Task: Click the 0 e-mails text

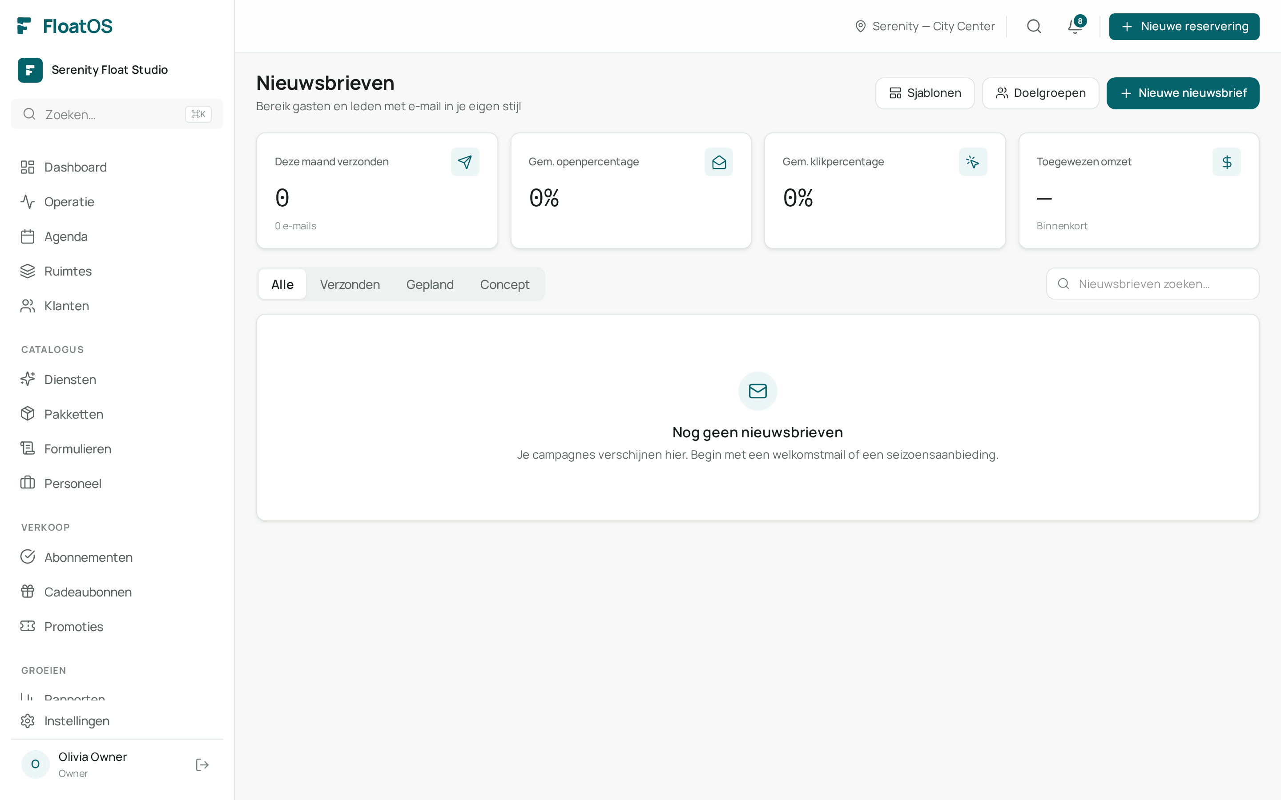Action: (295, 226)
